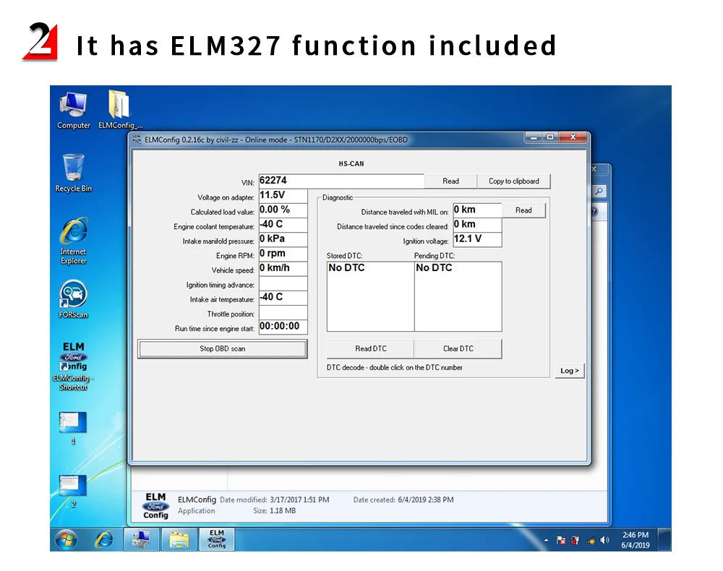
Task: Open the volume speaker tray icon
Action: pos(604,540)
